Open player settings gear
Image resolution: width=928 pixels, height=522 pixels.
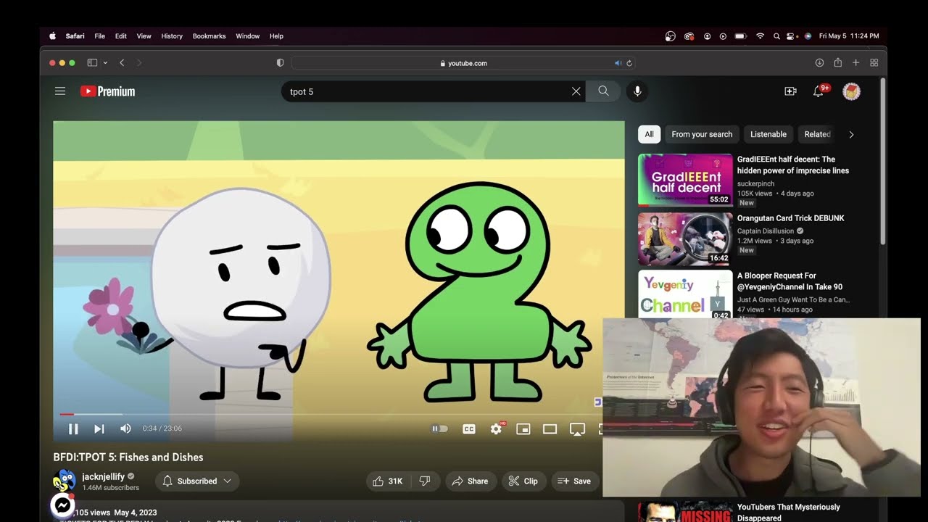tap(496, 428)
